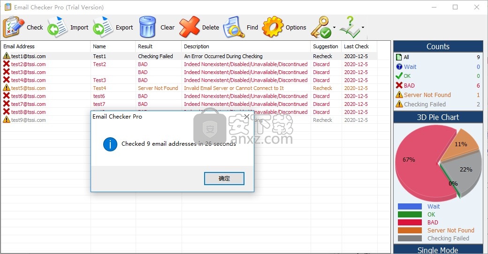Sort by Result column header
The image size is (488, 254).
point(159,46)
